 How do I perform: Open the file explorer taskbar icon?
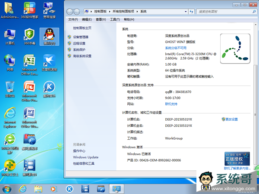click(38, 189)
